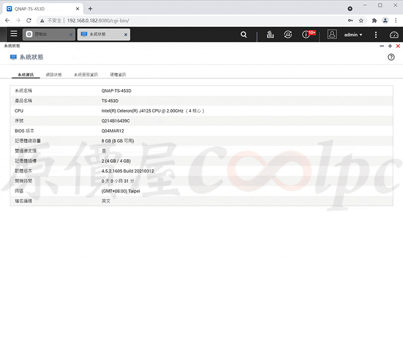Click the Intel Celeron J4125 CPU value
The image size is (403, 350).
153,111
